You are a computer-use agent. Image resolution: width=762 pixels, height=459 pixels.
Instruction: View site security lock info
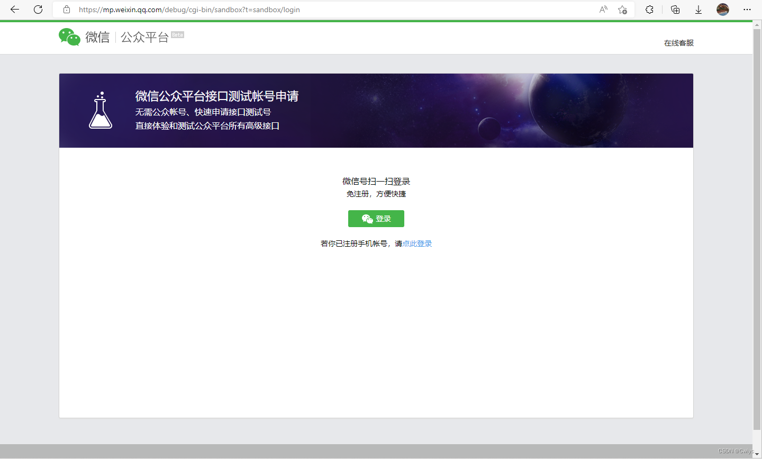[x=67, y=10]
